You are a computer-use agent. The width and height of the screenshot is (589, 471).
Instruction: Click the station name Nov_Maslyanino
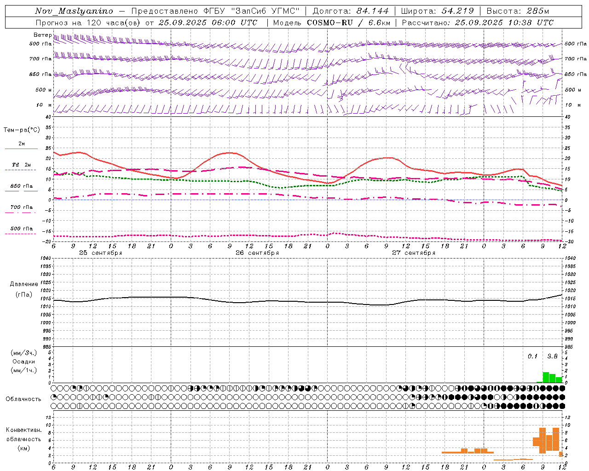(74, 11)
